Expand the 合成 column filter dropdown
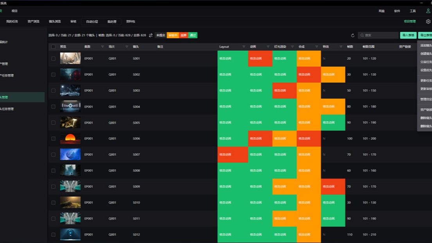The width and height of the screenshot is (432, 243). 317,47
